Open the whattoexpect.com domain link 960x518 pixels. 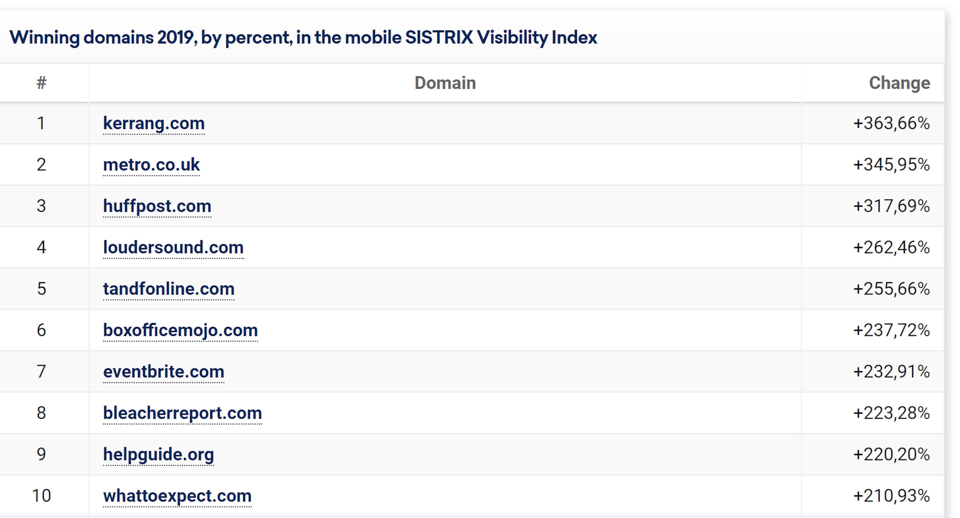177,496
